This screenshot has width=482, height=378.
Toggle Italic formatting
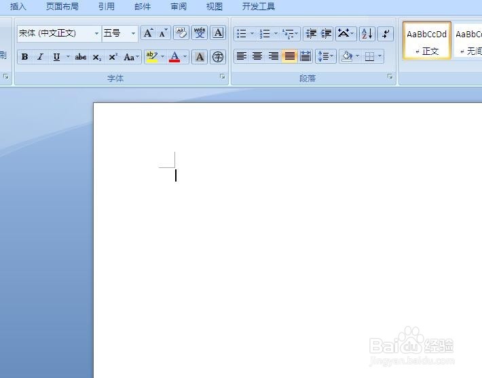tap(40, 57)
